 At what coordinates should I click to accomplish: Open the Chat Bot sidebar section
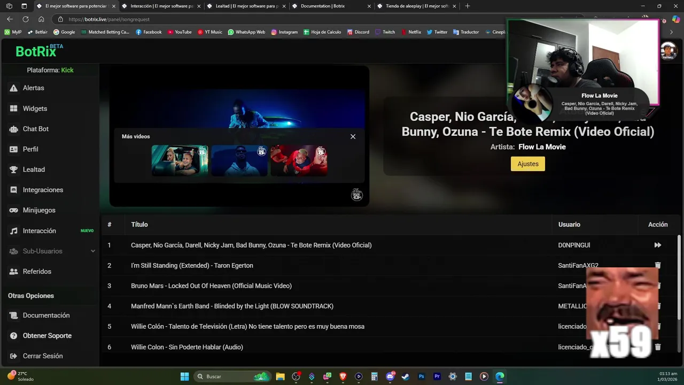pos(35,129)
